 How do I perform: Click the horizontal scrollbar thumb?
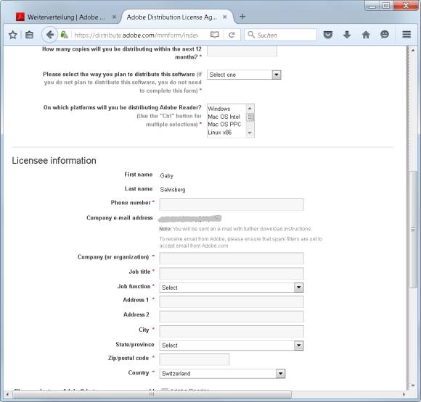tap(152, 394)
